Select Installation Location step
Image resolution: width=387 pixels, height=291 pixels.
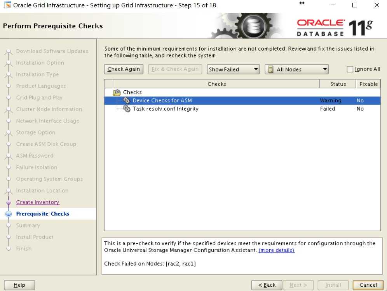(x=42, y=191)
